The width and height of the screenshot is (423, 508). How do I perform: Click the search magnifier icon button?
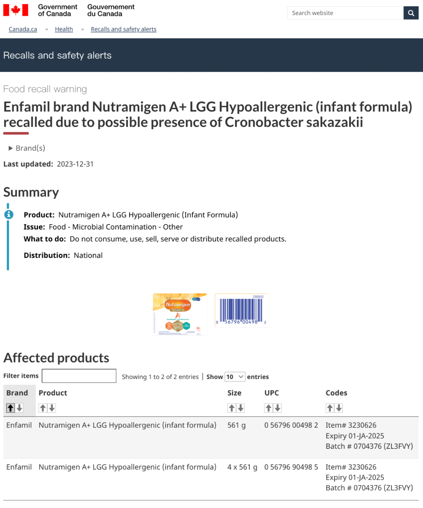[x=411, y=13]
